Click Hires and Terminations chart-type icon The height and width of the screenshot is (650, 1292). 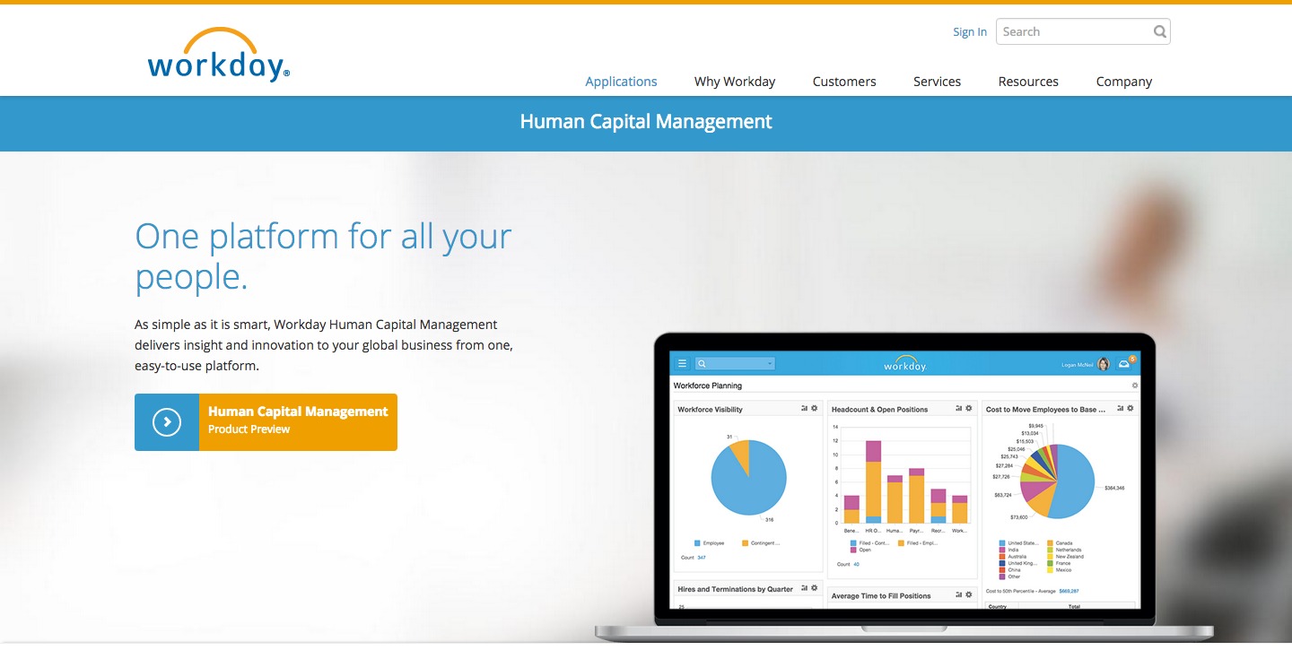point(805,588)
